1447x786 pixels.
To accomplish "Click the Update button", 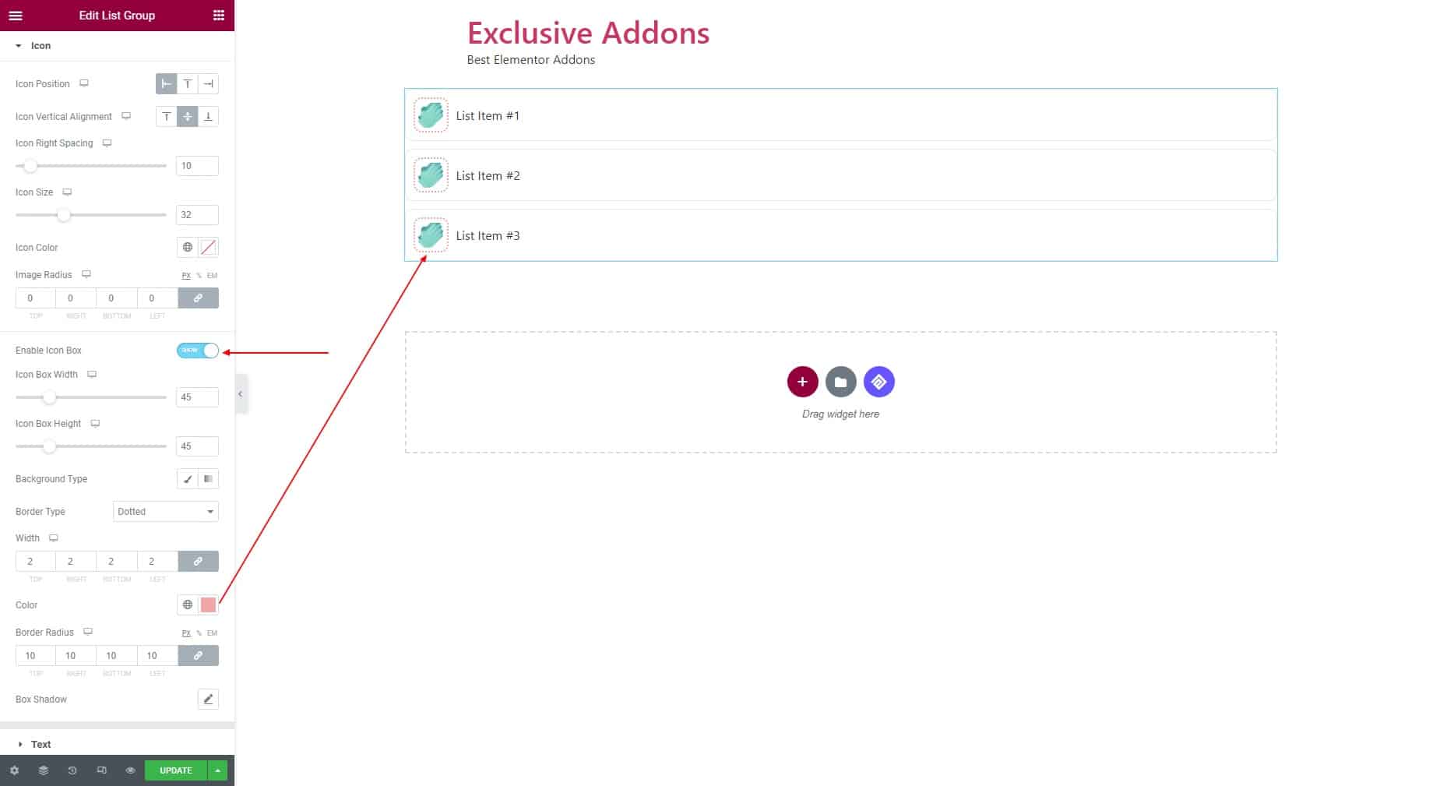I will 176,770.
